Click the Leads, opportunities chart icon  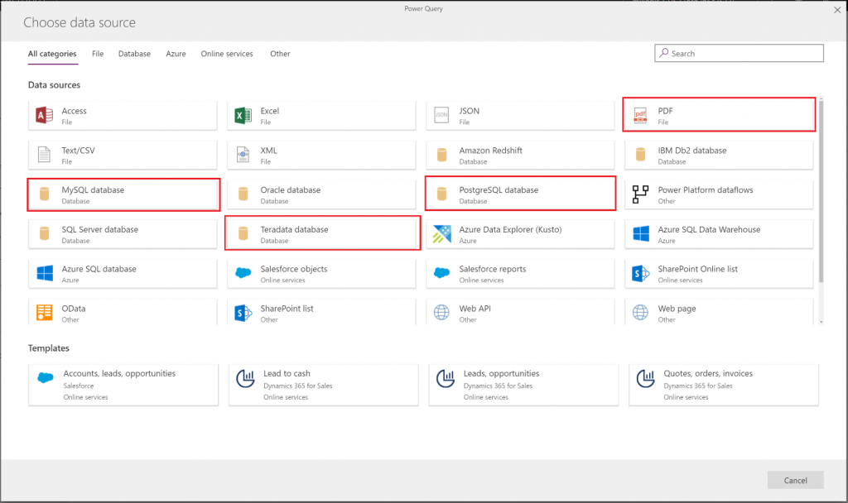[446, 379]
